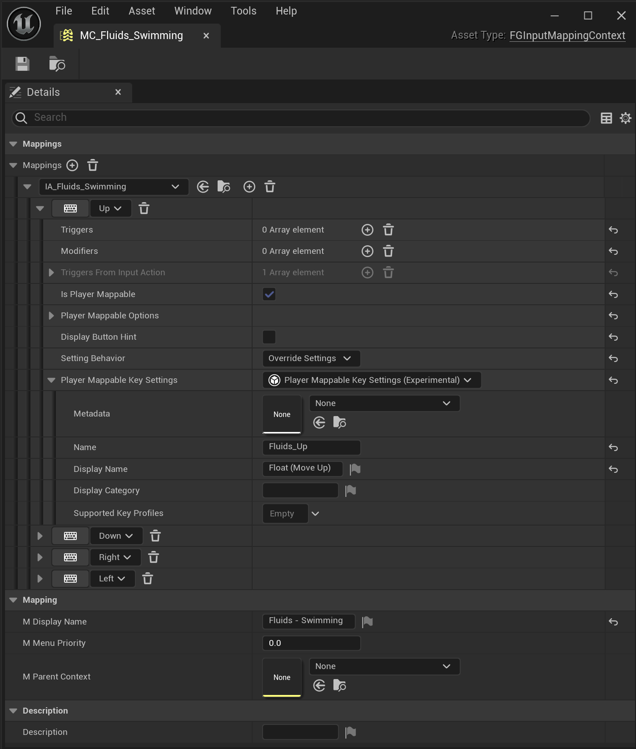Image resolution: width=636 pixels, height=749 pixels.
Task: Use selected asset for Metadata
Action: pos(319,423)
